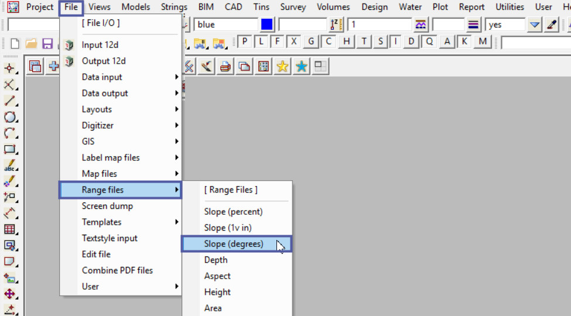The image size is (571, 316).
Task: Choose Slope (degrees) in Range files
Action: [x=237, y=244]
